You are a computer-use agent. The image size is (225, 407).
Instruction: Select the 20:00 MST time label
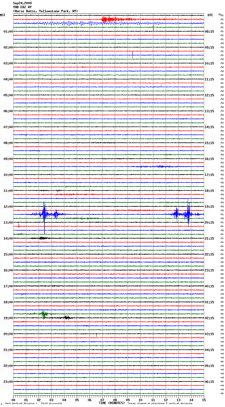coord(8,334)
